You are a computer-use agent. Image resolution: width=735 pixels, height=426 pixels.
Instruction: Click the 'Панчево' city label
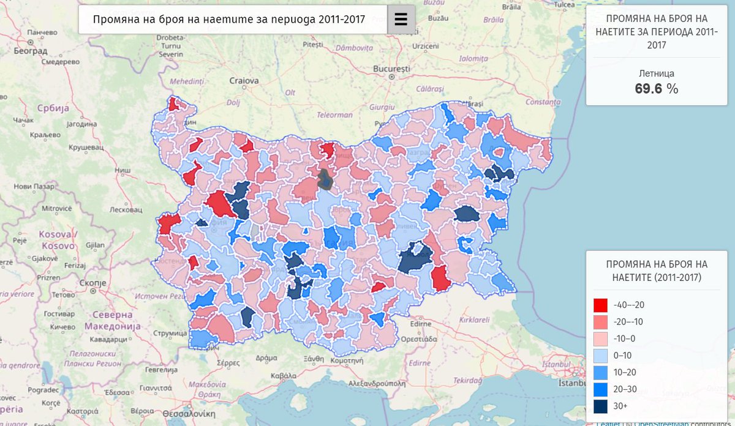point(42,31)
